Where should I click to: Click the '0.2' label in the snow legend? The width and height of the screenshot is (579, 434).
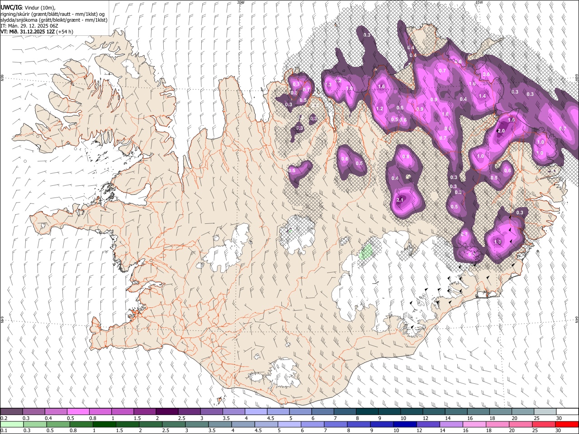point(4,418)
